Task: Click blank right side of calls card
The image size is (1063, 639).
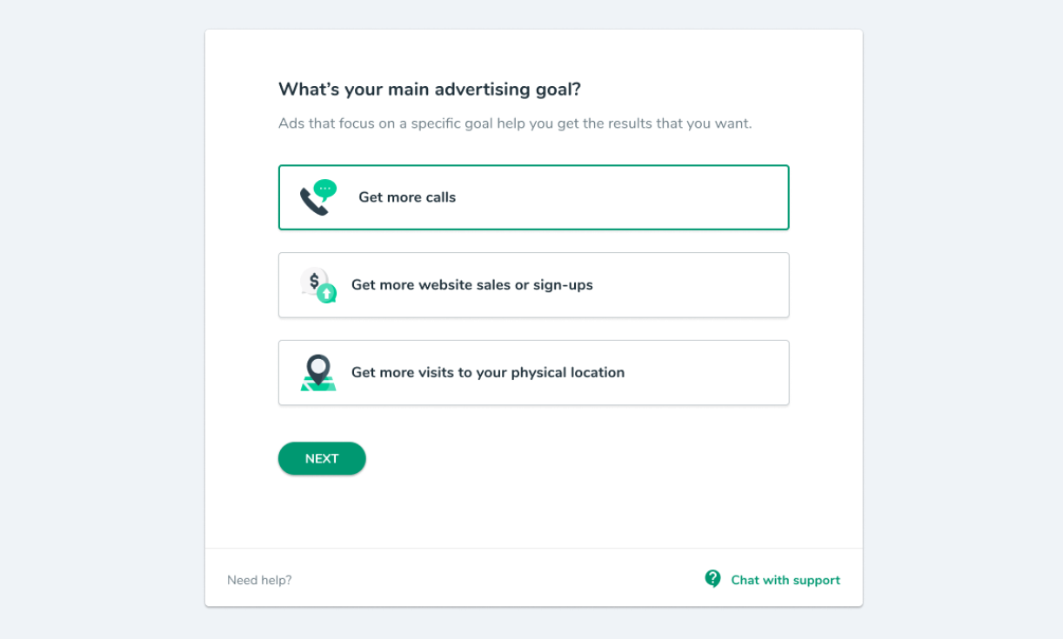Action: pyautogui.click(x=661, y=197)
